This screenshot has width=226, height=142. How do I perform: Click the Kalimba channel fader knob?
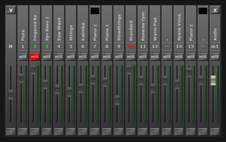point(81,89)
